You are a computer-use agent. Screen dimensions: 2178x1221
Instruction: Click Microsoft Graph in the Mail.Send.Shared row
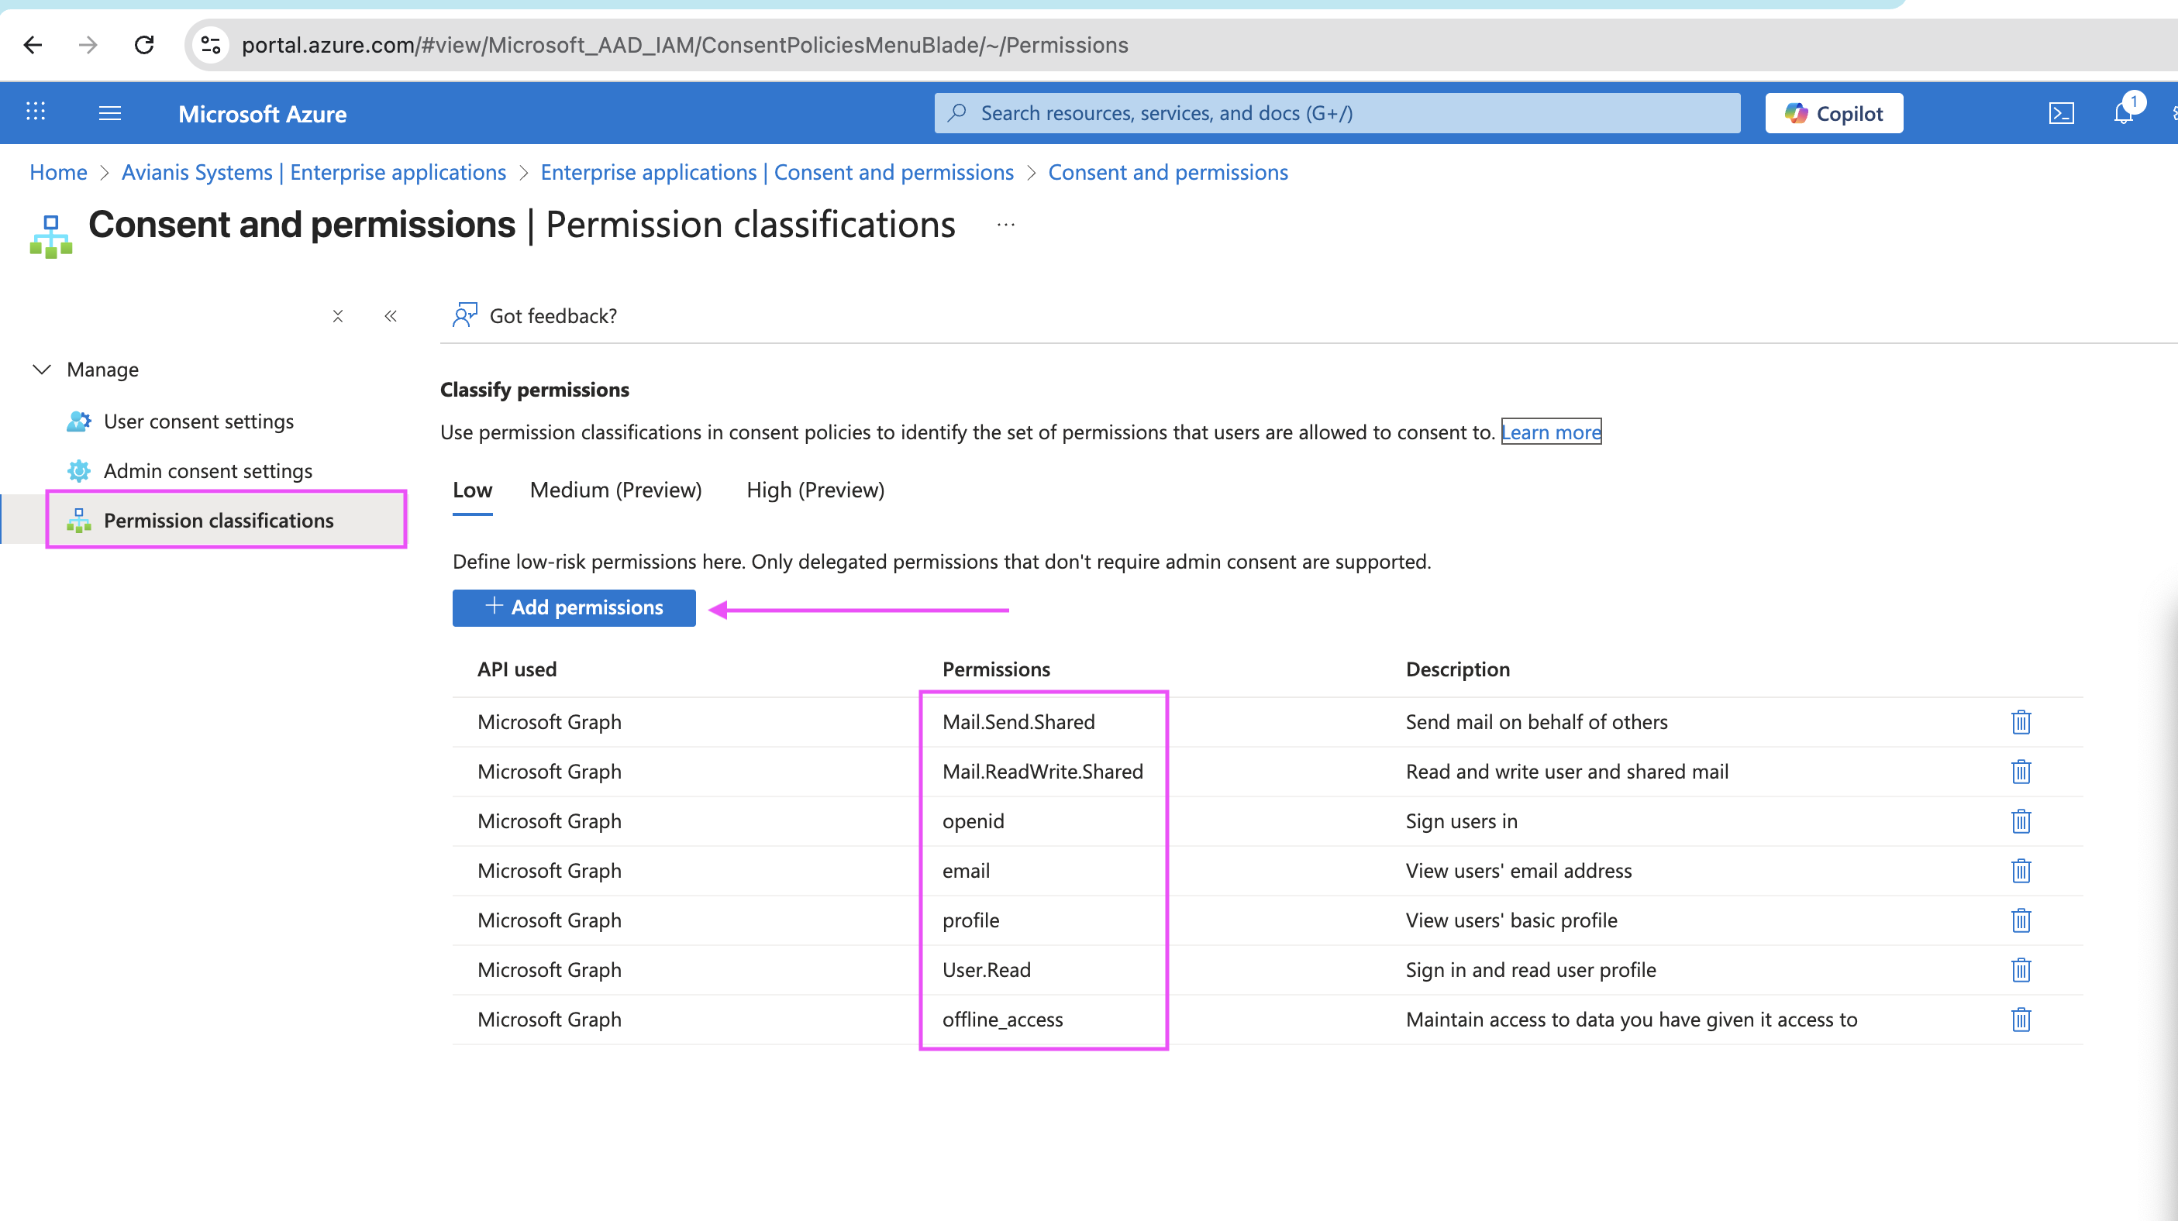[549, 721]
